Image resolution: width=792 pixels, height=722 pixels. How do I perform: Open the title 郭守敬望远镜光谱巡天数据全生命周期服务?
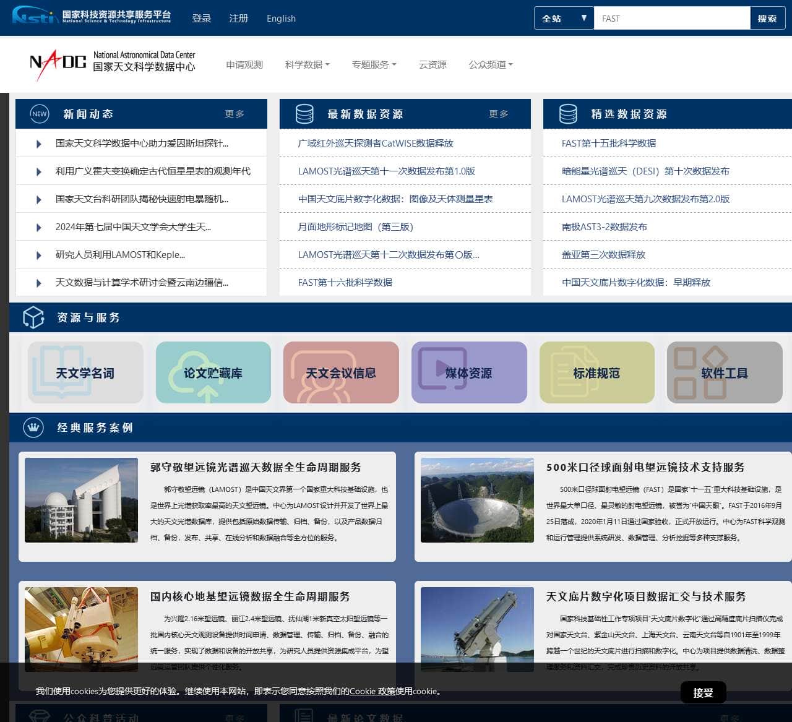pyautogui.click(x=256, y=467)
